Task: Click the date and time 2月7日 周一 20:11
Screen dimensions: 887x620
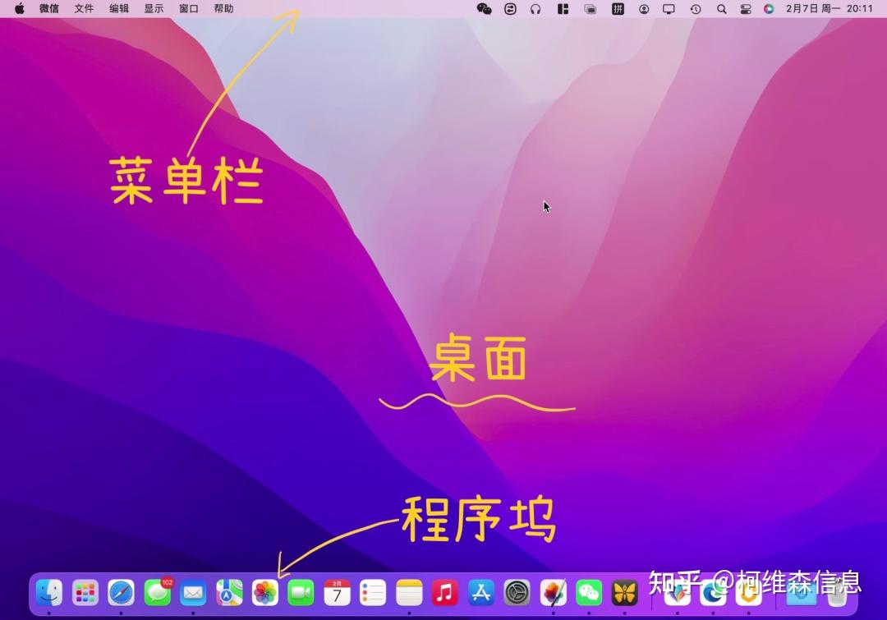Action: [830, 8]
